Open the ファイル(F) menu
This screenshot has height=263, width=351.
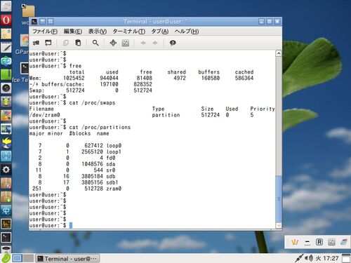(45, 32)
